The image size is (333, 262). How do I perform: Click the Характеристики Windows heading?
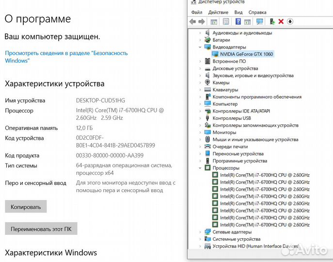[x=51, y=253]
